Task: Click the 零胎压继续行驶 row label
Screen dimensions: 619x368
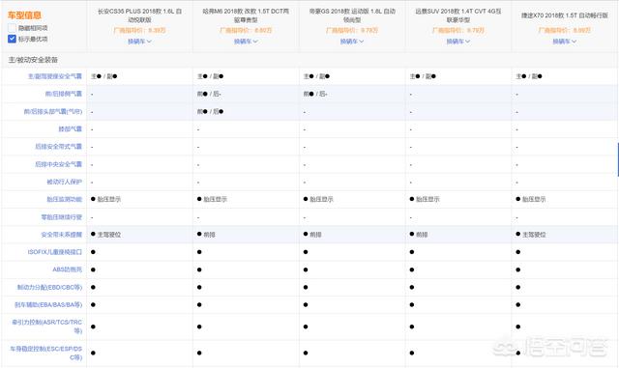Action: (62, 217)
